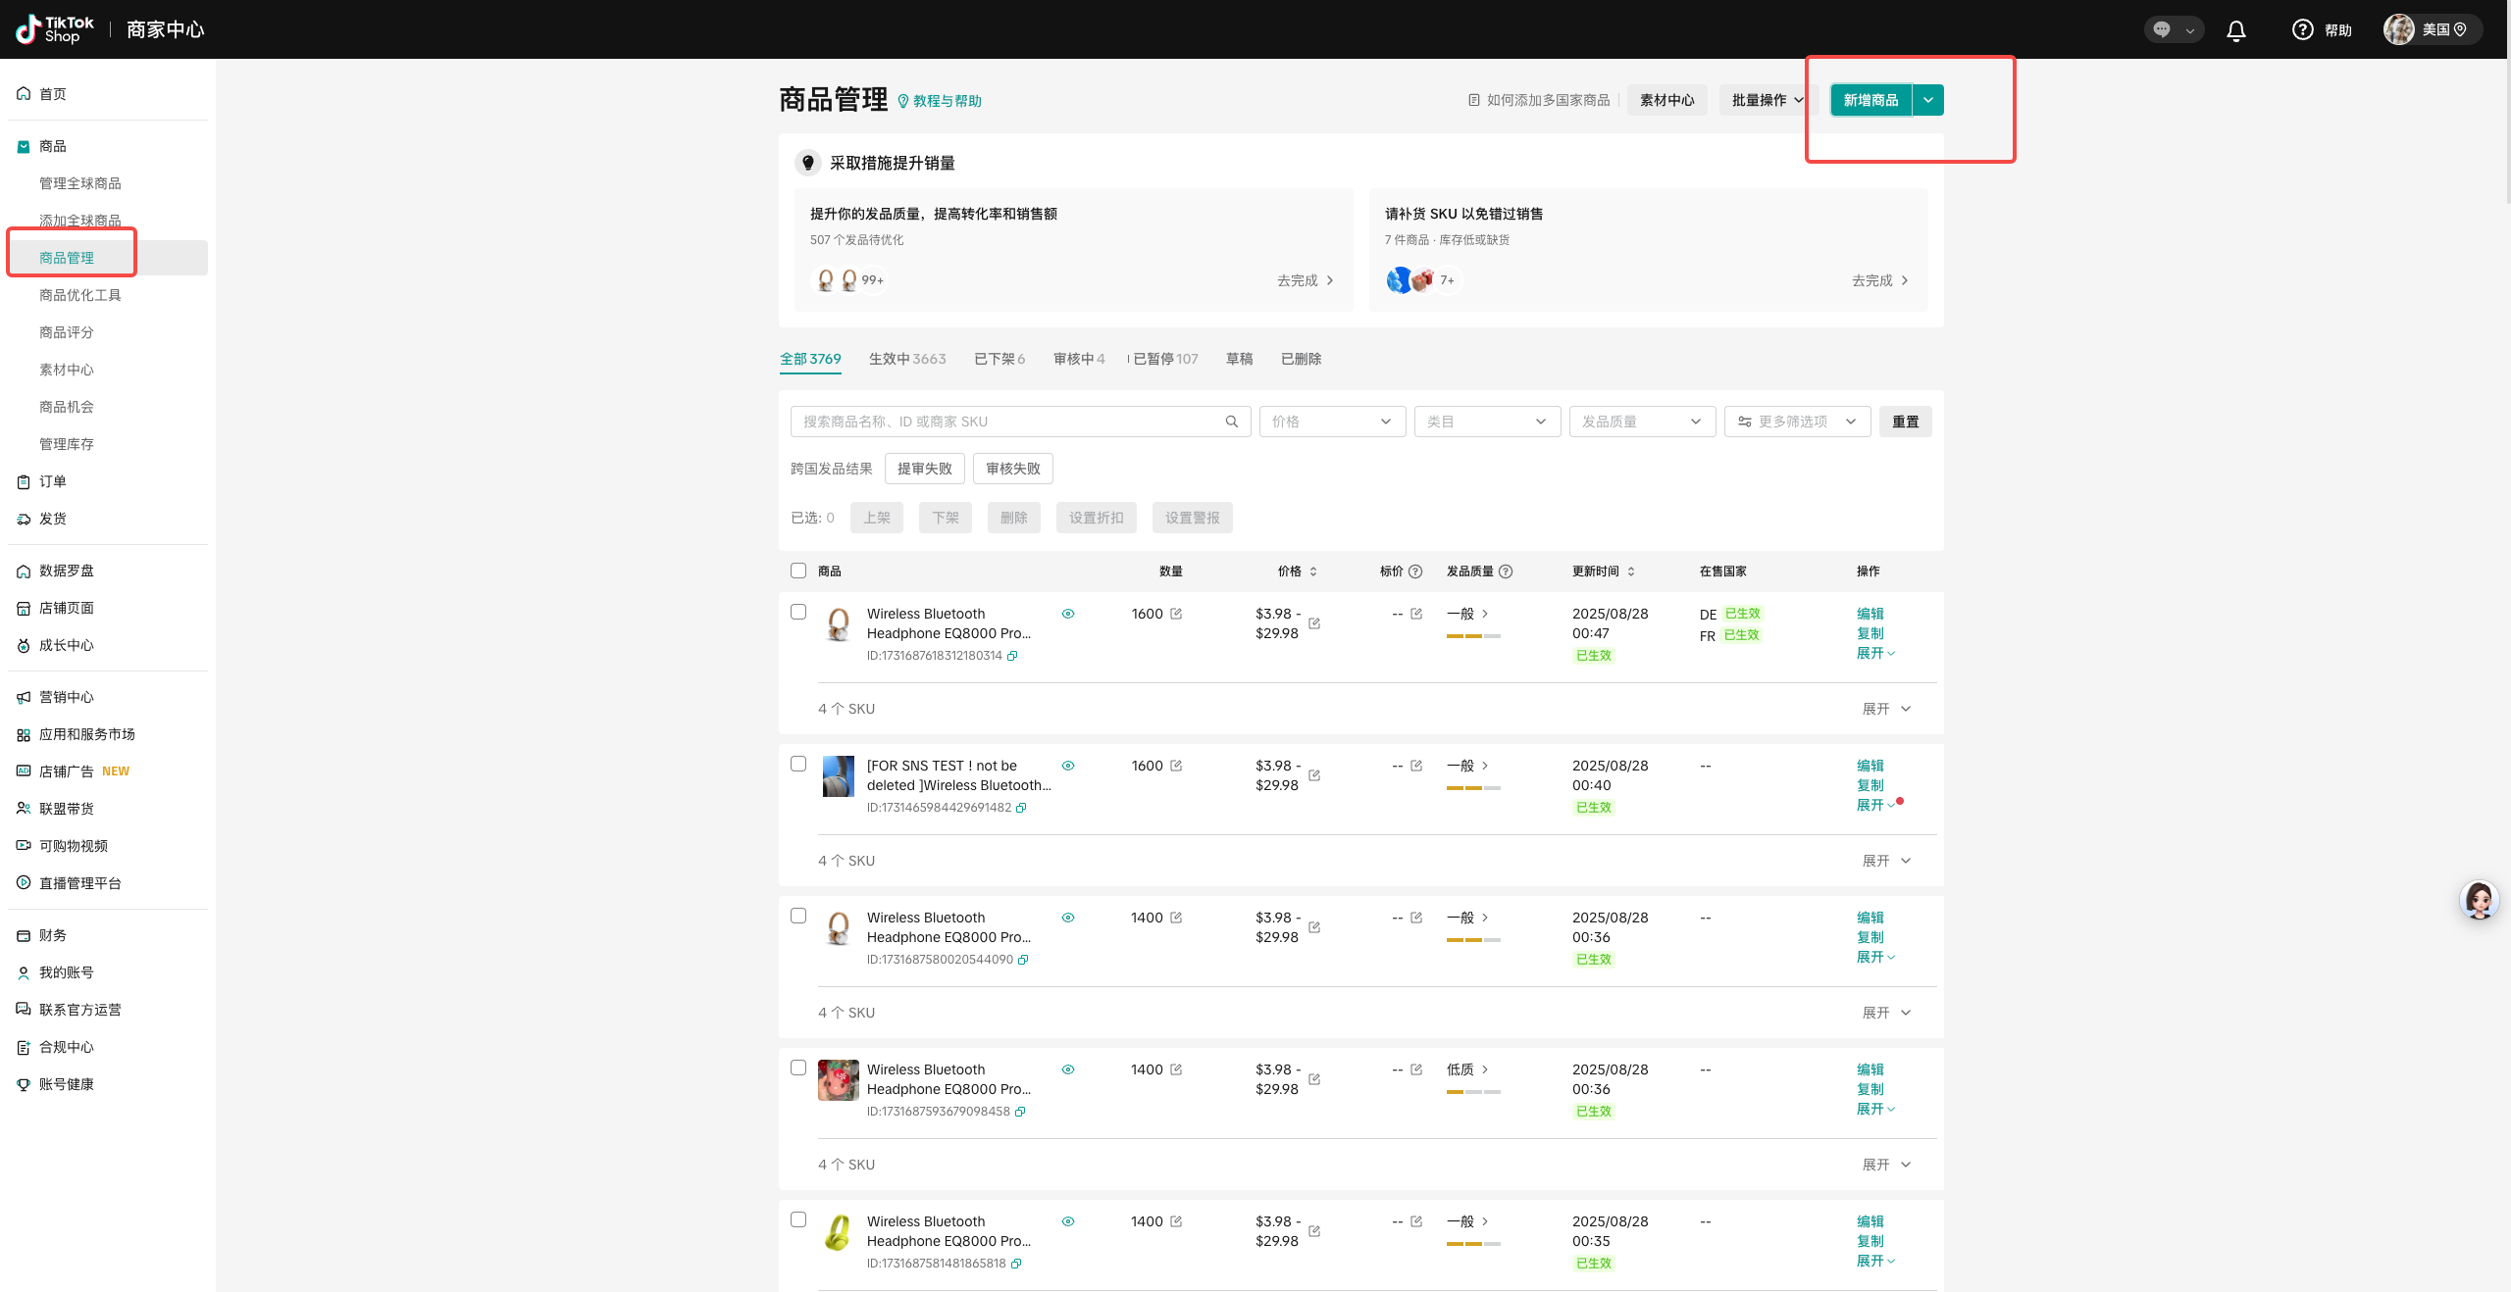Screen dimensions: 2511x1292
Task: Click the notification bell icon
Action: click(2235, 30)
